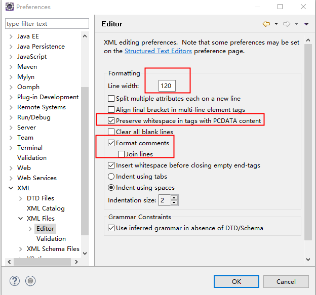Expand the Java EE tree node
Screen dimensions: 316x295
[x=11, y=36]
